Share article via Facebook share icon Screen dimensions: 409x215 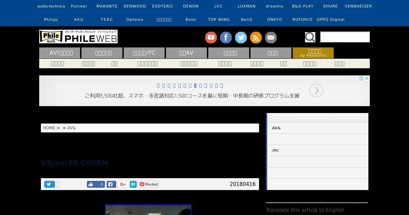click(111, 184)
